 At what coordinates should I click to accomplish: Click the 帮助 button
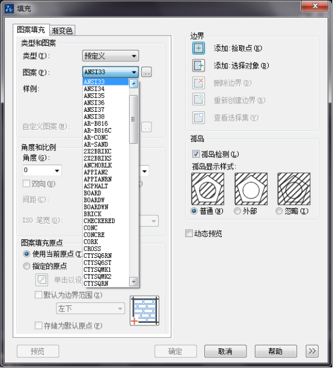click(276, 351)
